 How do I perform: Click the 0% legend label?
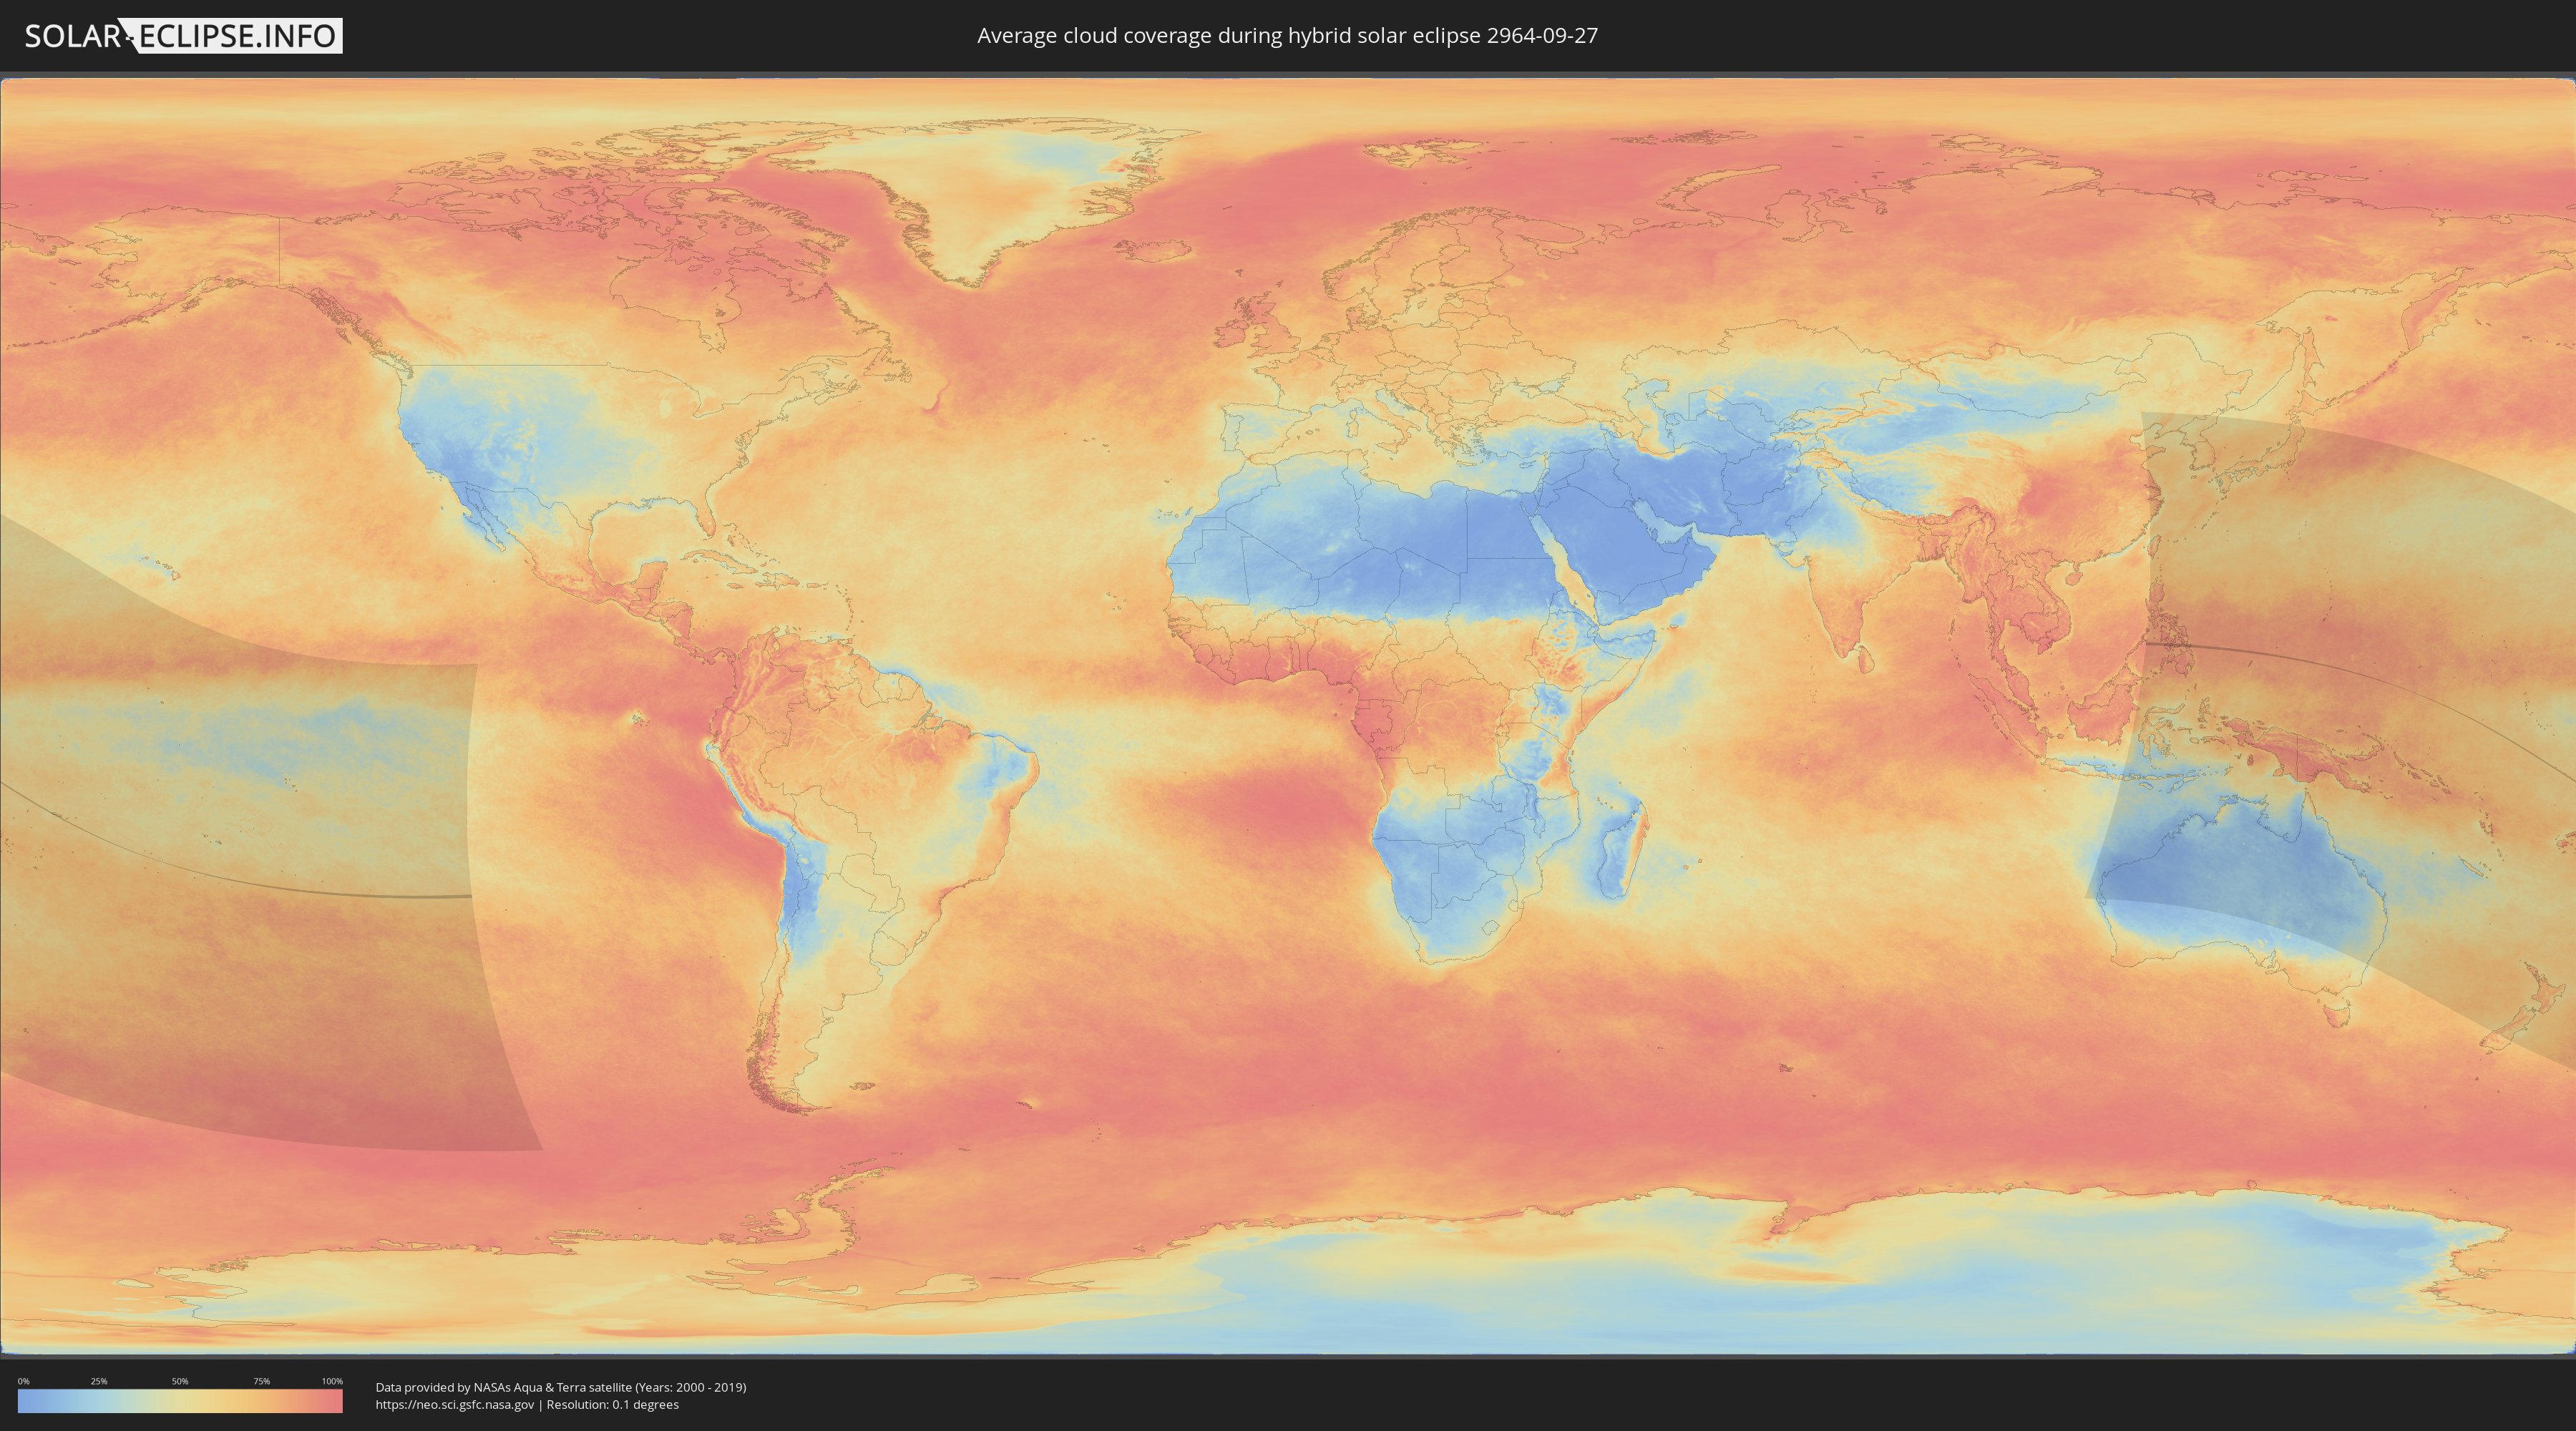23,1381
